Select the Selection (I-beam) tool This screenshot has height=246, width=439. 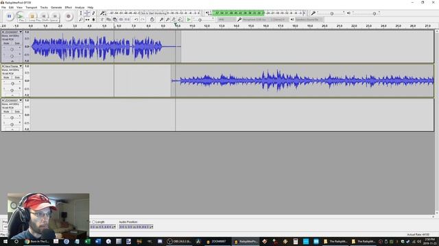click(x=81, y=13)
